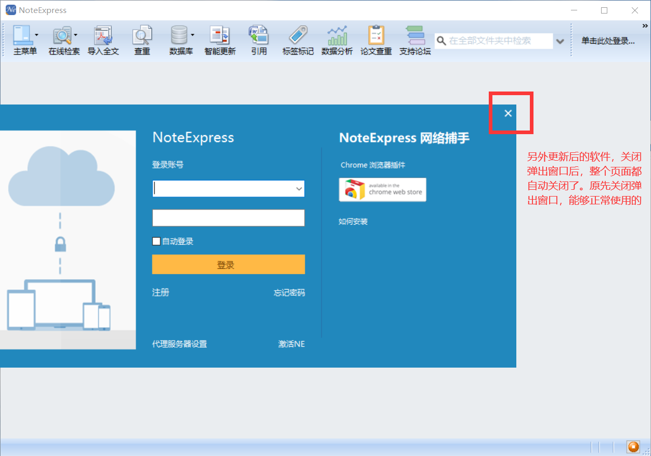Click the NoteExpress app icon in title bar
This screenshot has height=456, width=651.
(10, 10)
